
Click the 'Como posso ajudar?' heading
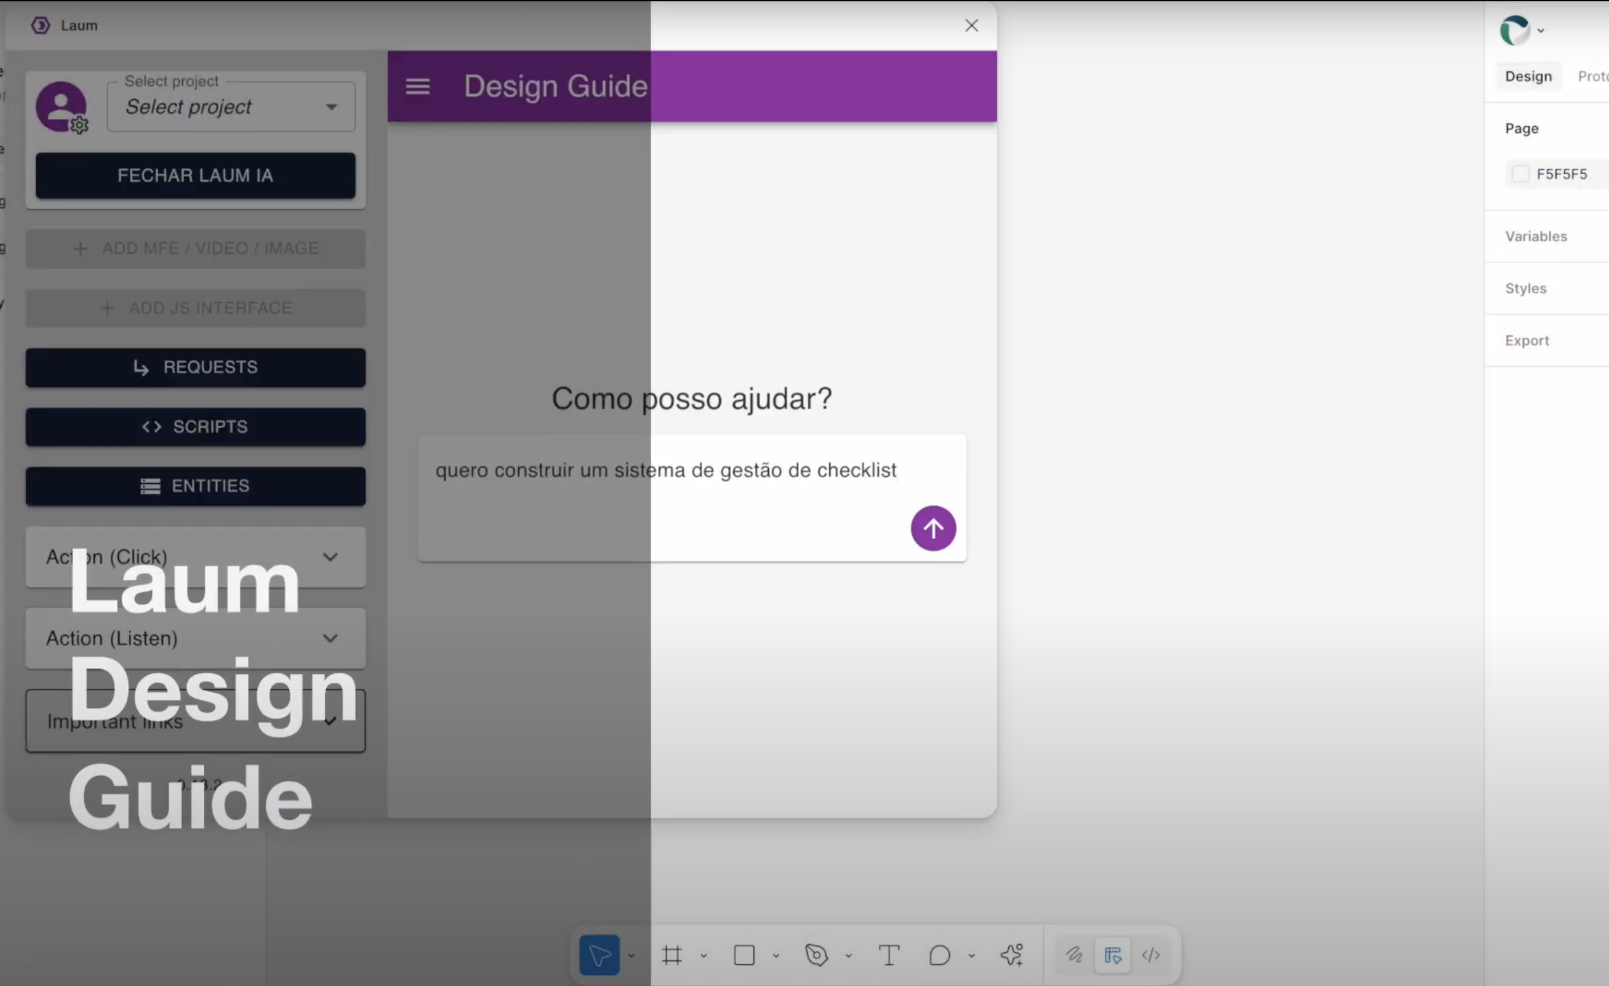point(691,398)
